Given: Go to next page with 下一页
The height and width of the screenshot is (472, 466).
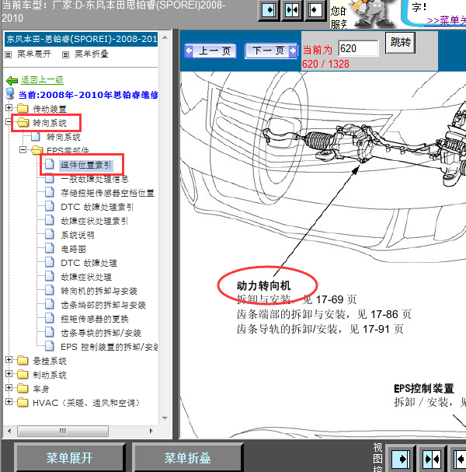Looking at the screenshot, I should pos(271,51).
